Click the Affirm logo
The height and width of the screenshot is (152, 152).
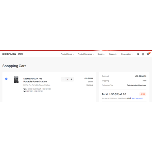pyautogui.click(x=129, y=98)
